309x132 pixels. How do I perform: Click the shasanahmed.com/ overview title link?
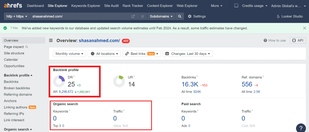99,41
